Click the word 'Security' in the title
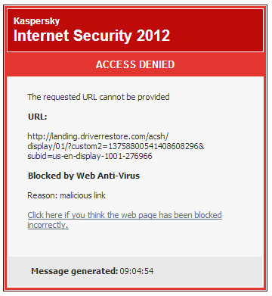 [103, 36]
